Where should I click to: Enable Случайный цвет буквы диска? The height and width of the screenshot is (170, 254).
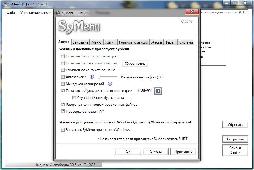click(74, 98)
